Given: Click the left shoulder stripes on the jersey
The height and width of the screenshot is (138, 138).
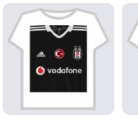Looking at the screenshot, I should pos(38,28).
